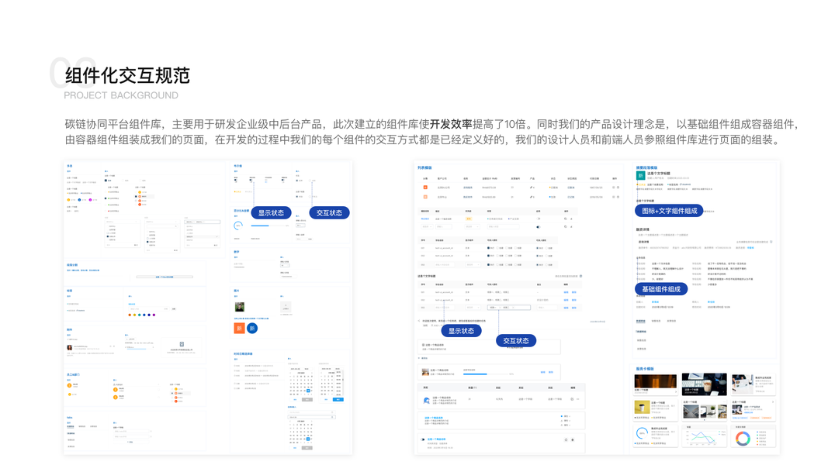Screen dimensions: 828x465
Task: Click the blue product icon in lower list table
Action: (x=427, y=401)
